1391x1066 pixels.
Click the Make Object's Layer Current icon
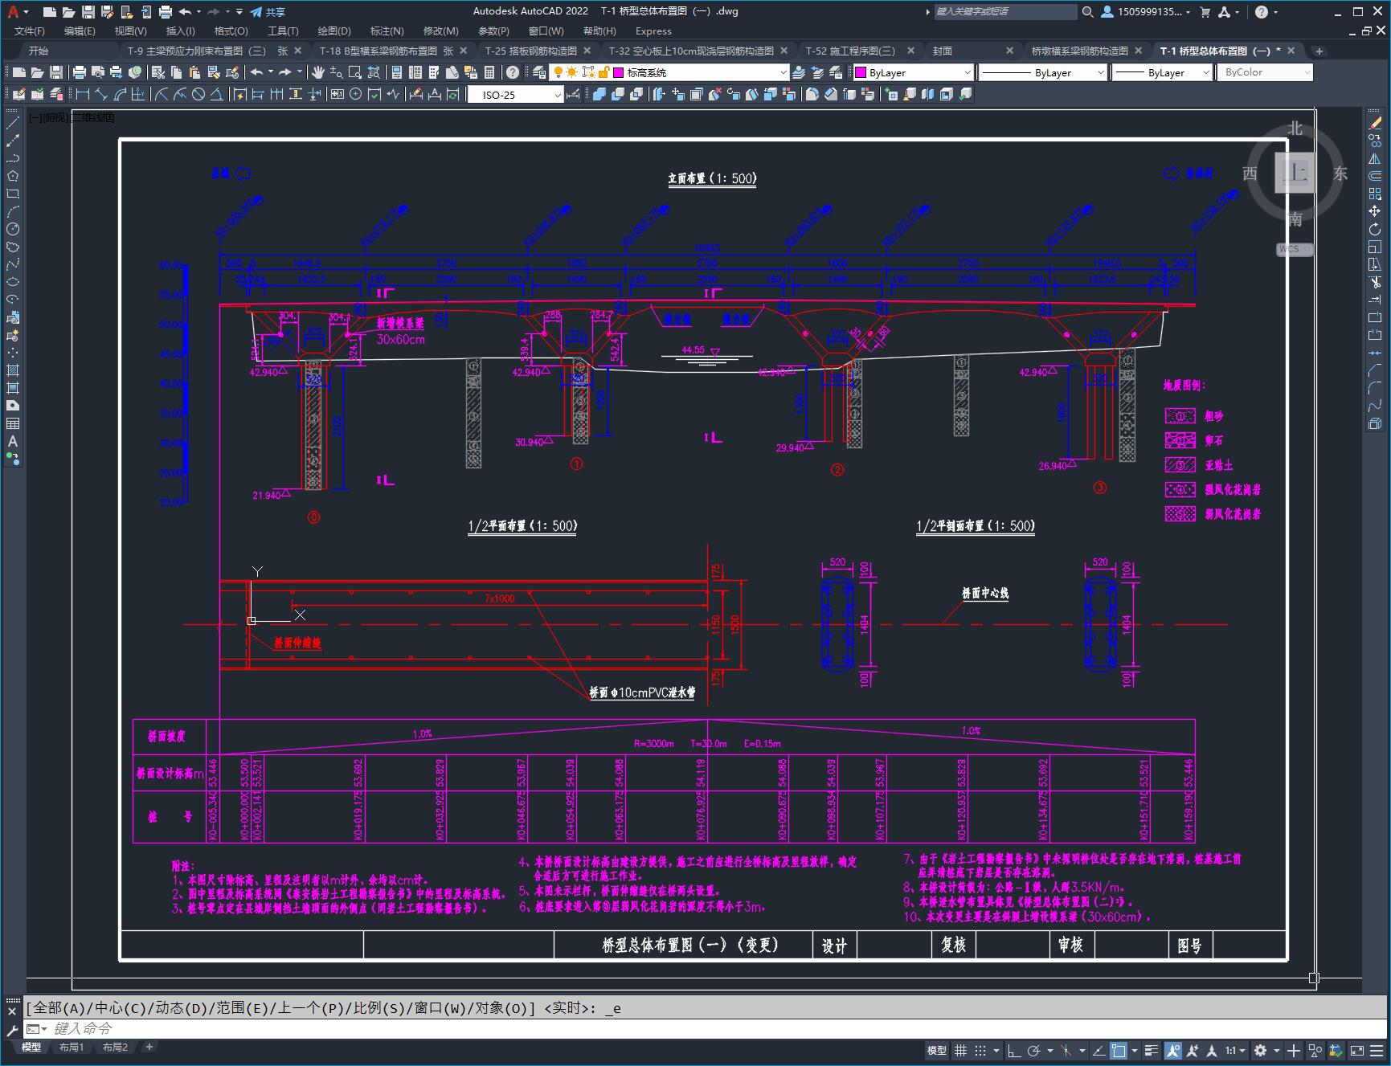click(799, 72)
